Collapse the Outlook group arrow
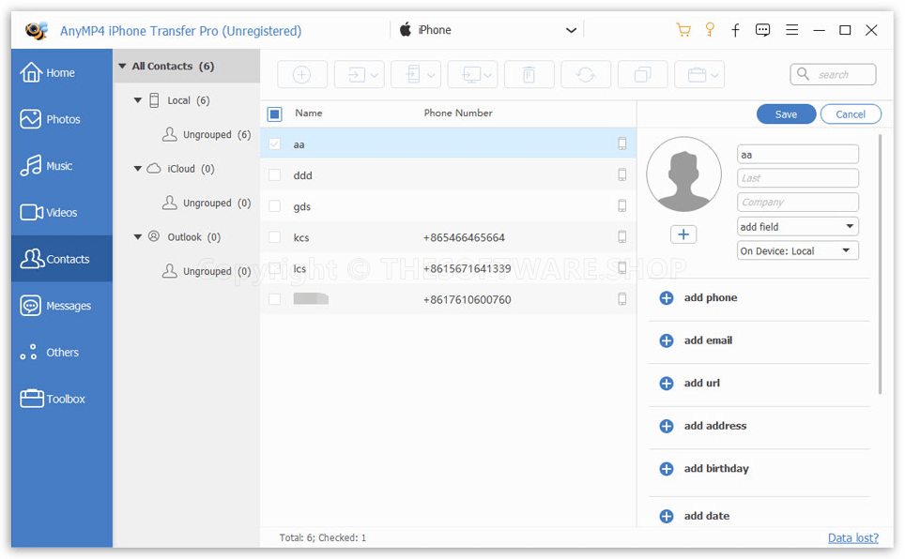This screenshot has width=905, height=559. point(138,237)
